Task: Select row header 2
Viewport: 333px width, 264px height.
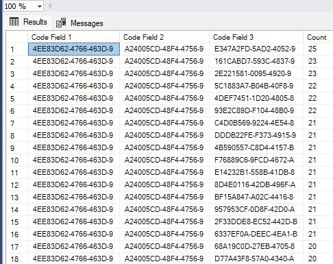Action: tap(17, 62)
